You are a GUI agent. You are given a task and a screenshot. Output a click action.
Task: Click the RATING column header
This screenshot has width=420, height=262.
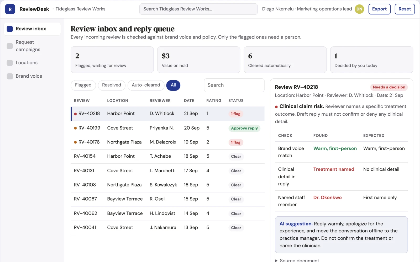pos(214,101)
